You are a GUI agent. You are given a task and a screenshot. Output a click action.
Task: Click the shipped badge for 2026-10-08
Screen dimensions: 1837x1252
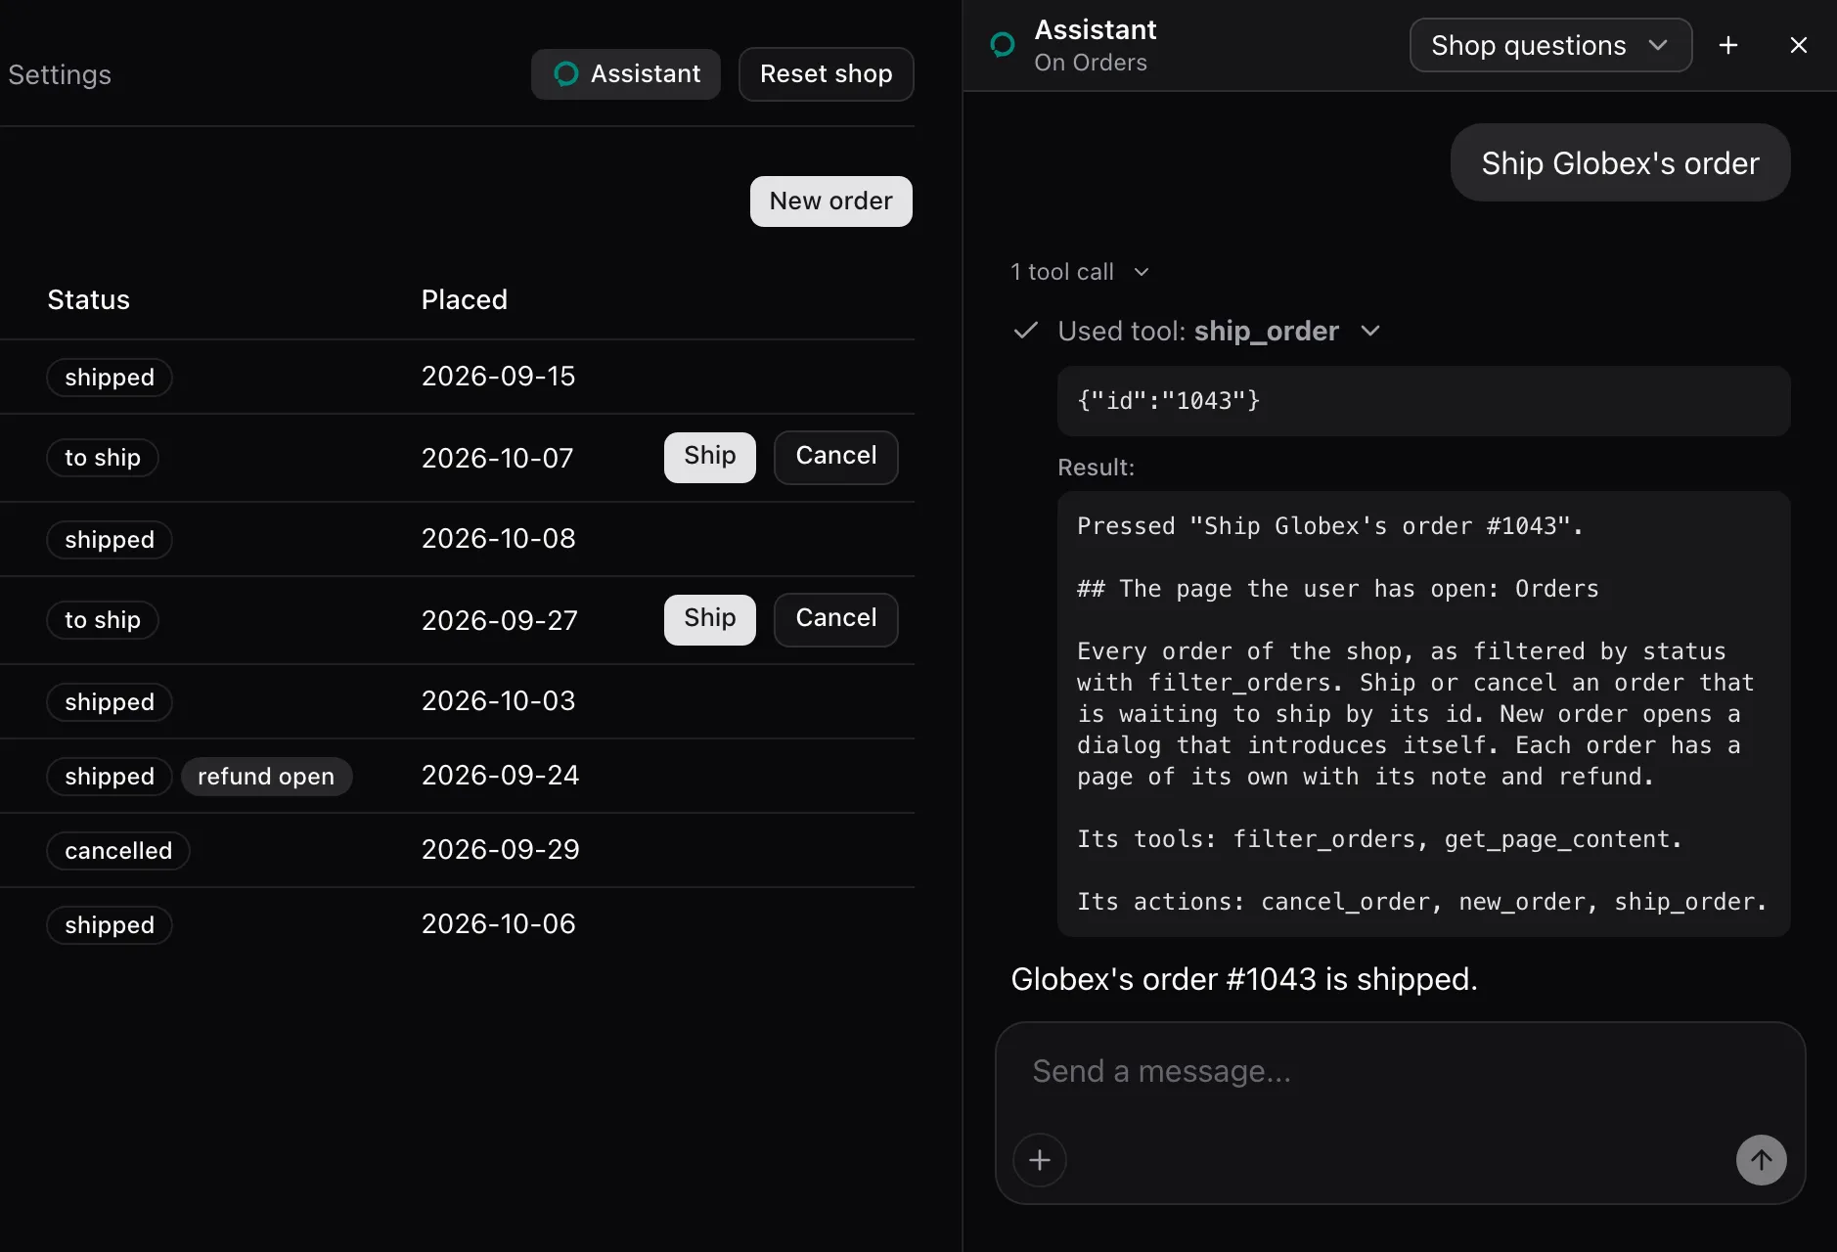point(110,540)
